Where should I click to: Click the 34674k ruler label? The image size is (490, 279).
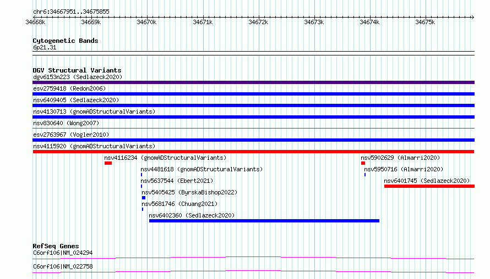coord(369,22)
